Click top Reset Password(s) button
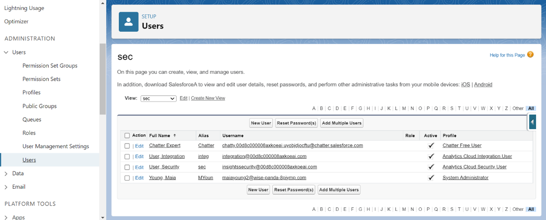Screen dimensions: 546x220 point(296,123)
